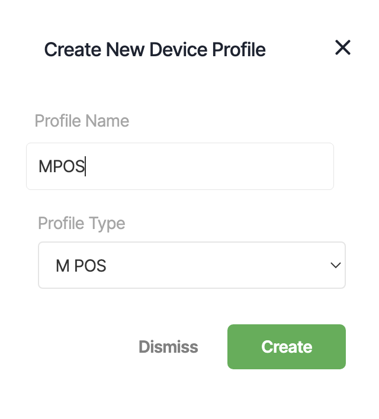Place cursor after MPOS in the name box
The height and width of the screenshot is (419, 379).
click(x=85, y=166)
